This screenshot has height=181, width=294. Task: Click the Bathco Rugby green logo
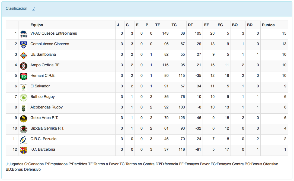pyautogui.click(x=24, y=98)
